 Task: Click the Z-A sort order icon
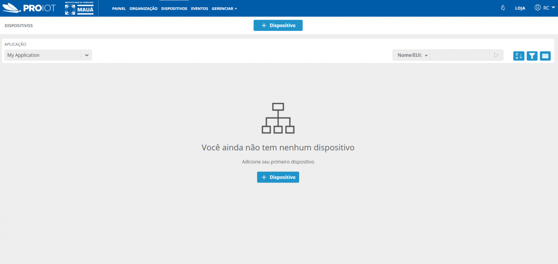coord(519,56)
